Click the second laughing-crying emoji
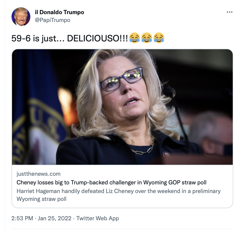 [146, 38]
